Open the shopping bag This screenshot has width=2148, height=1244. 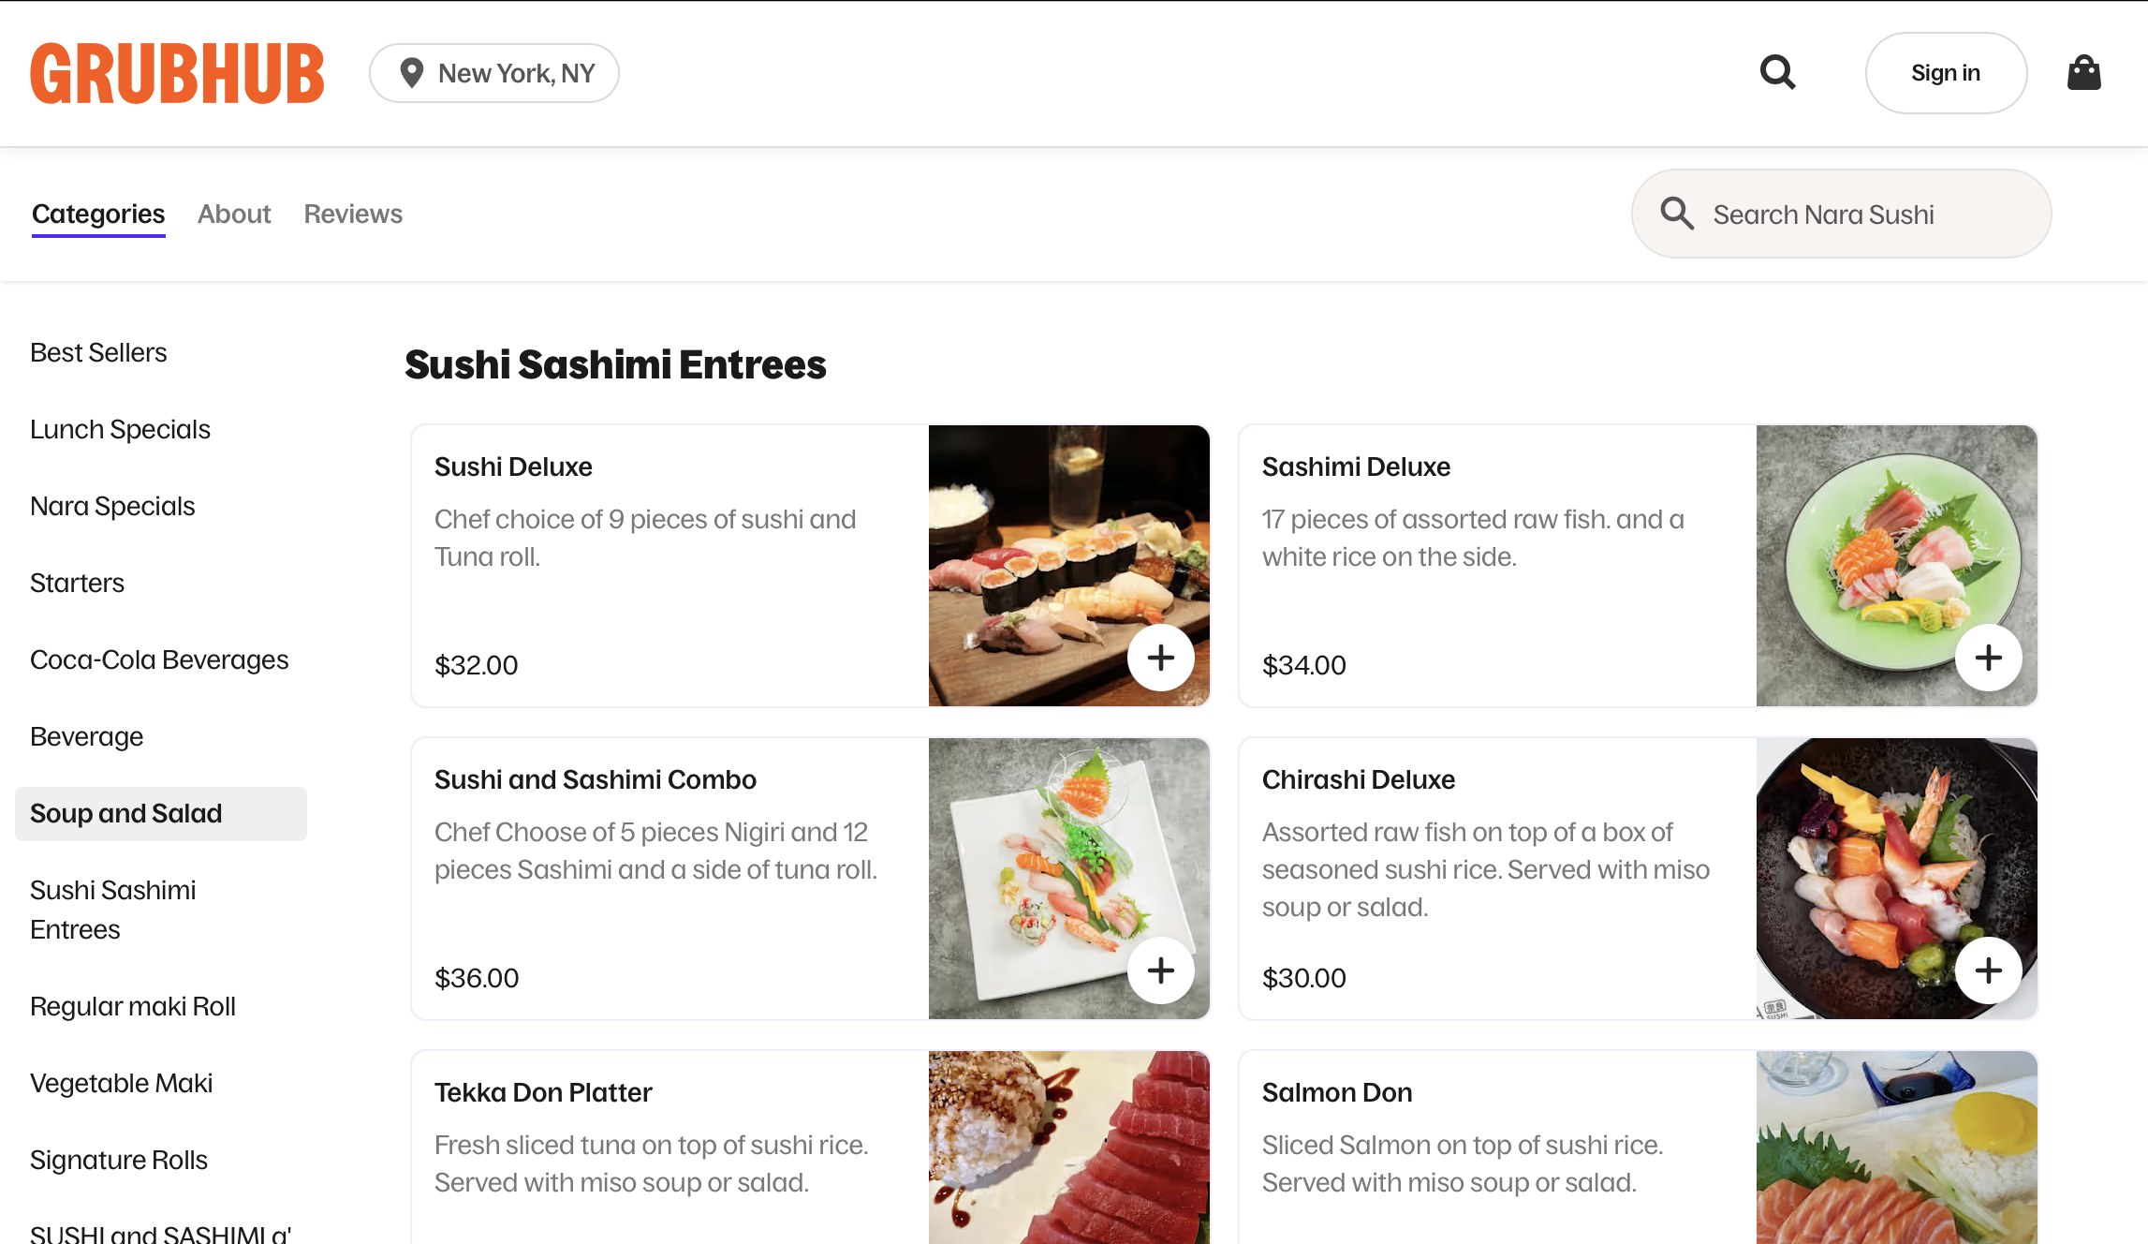(x=2082, y=72)
